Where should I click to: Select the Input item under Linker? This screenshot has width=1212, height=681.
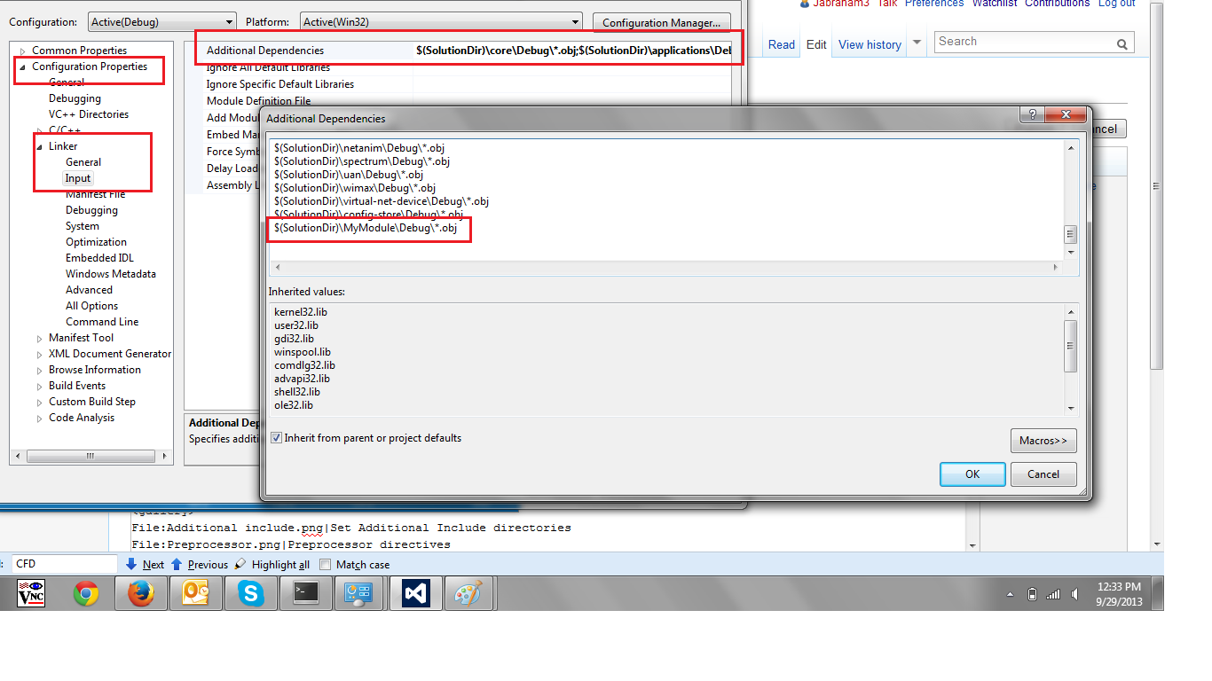(x=78, y=178)
